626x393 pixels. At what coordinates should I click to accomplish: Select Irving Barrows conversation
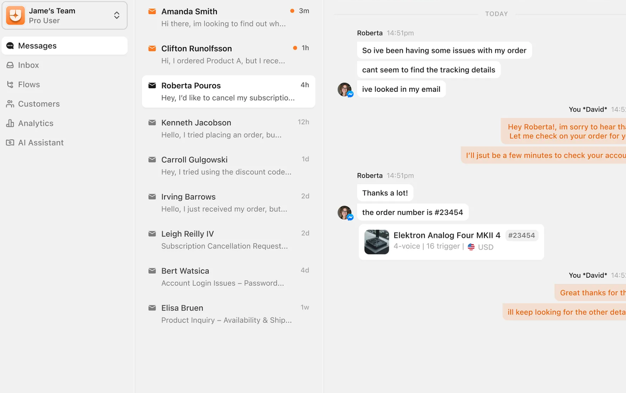pos(228,203)
